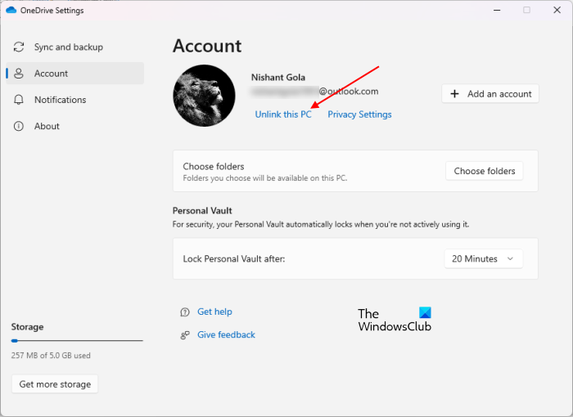
Task: Click the Give feedback people icon
Action: point(185,335)
